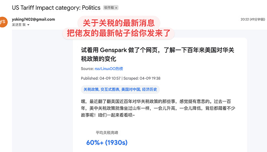The width and height of the screenshot is (267, 152).
Task: Click the 发送至 我 recipient text
Action: click(x=19, y=25)
